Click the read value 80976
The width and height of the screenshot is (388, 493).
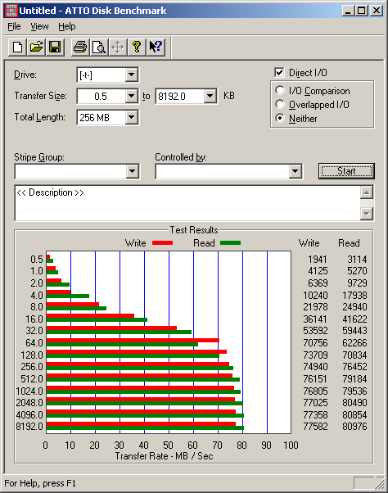(x=354, y=427)
